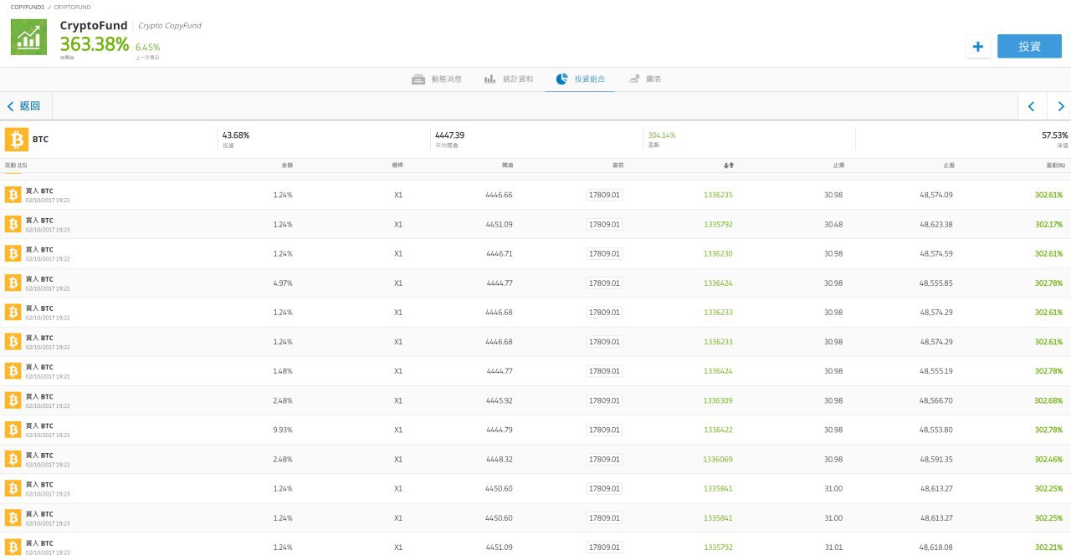
Task: Click the BTC icon in the 4446.71 open row
Action: point(13,253)
